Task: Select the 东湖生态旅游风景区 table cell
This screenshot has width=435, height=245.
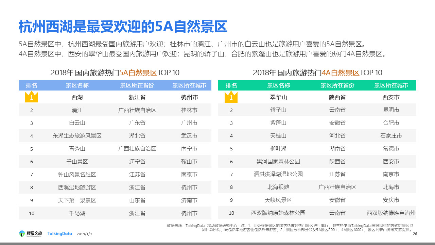Action: pos(77,136)
